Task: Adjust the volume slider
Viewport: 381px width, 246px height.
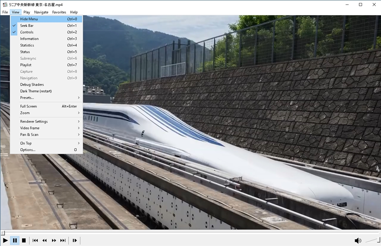Action: pos(372,240)
